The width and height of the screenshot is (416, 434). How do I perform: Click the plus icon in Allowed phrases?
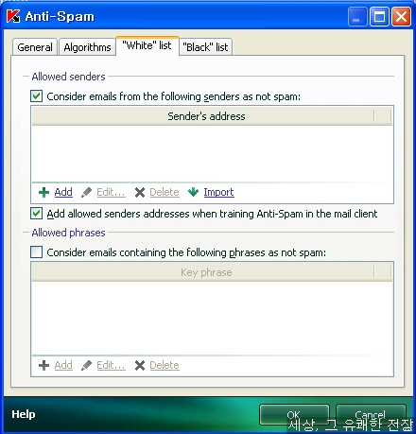click(43, 365)
